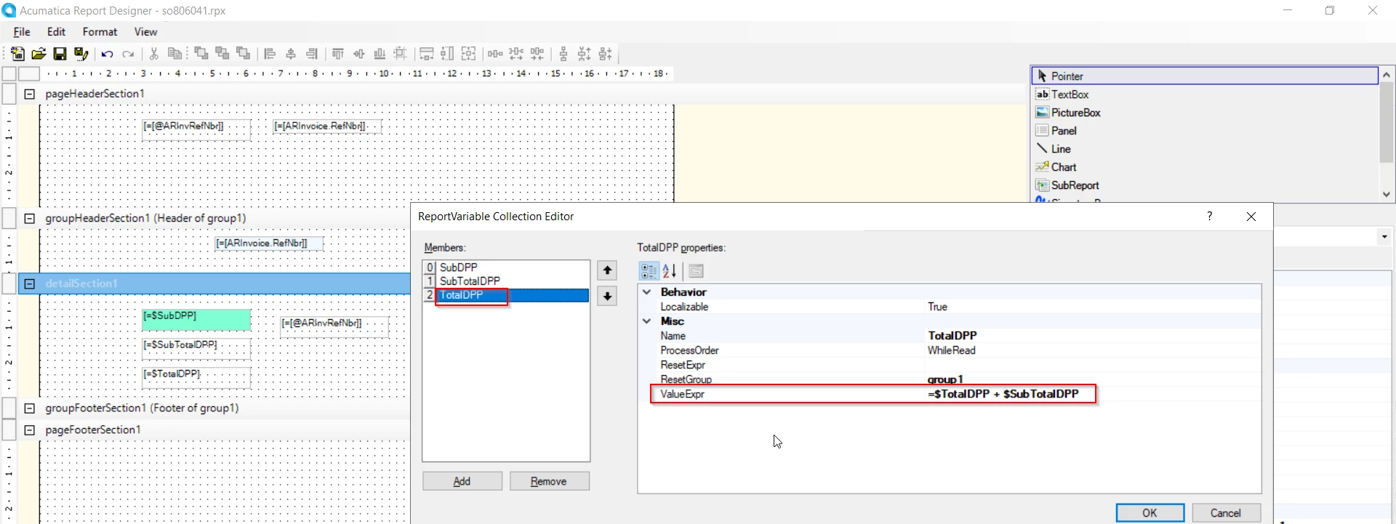1396x524 pixels.
Task: Align selected controls to vertical middles
Action: pyautogui.click(x=358, y=54)
